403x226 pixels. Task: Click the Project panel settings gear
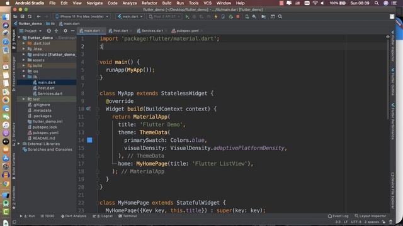pos(65,31)
